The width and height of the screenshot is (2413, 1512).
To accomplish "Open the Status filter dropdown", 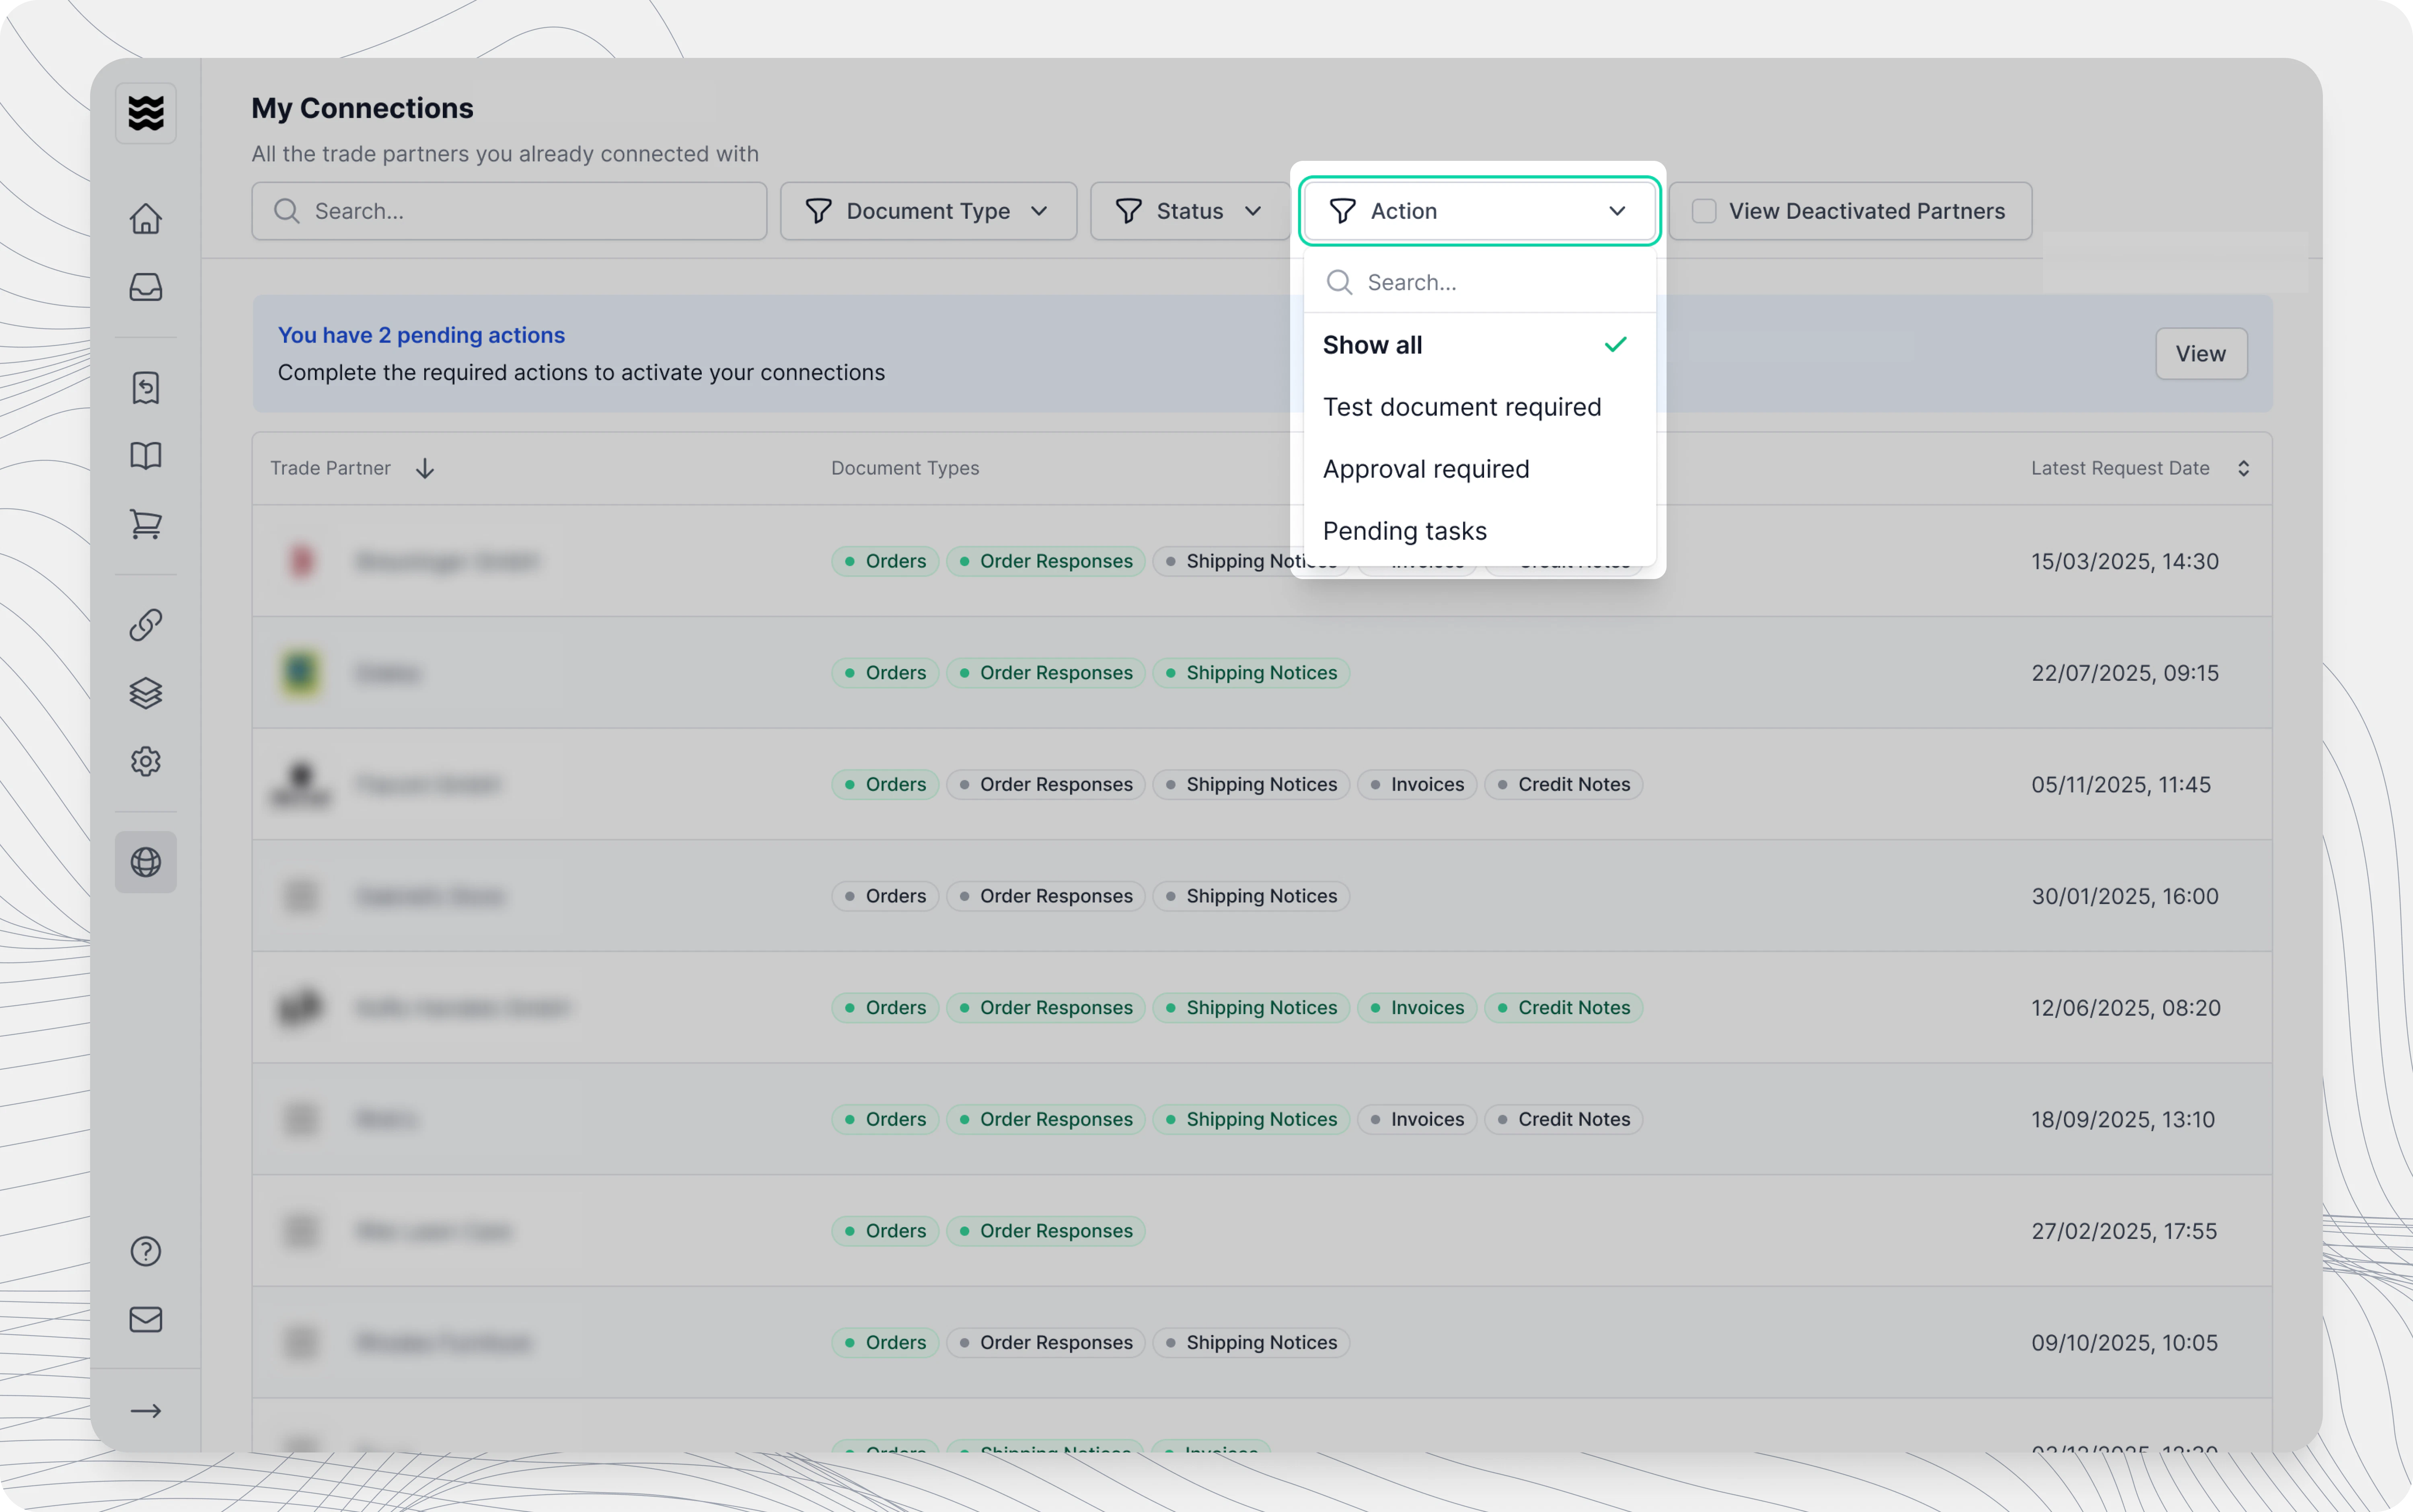I will (x=1189, y=211).
